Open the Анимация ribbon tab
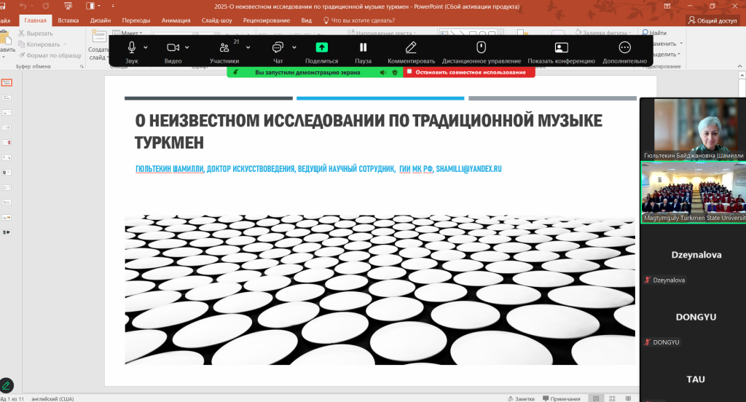 coord(176,20)
